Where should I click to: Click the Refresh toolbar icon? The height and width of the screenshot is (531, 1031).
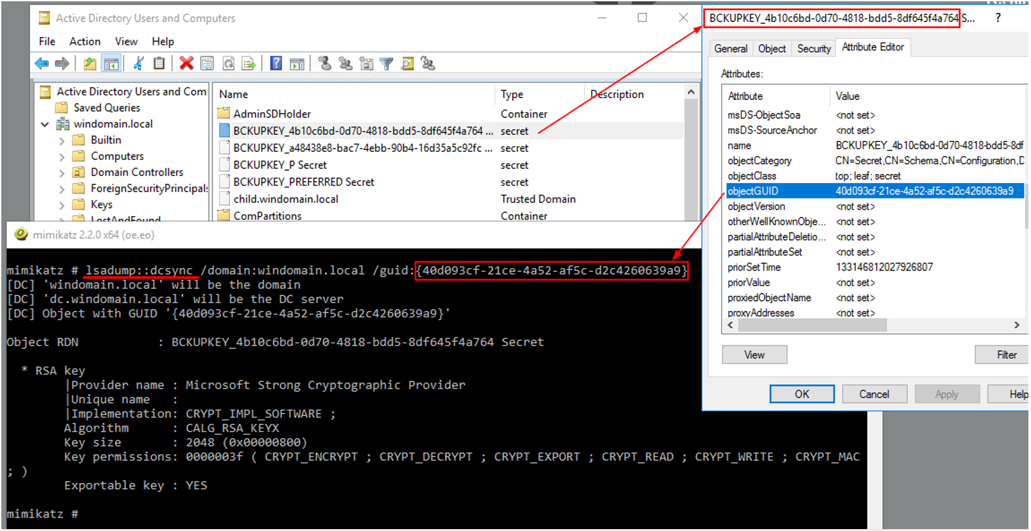[228, 64]
